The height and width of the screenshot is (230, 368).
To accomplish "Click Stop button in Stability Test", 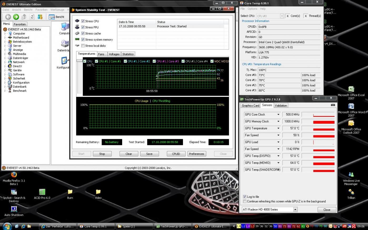I will [x=102, y=154].
